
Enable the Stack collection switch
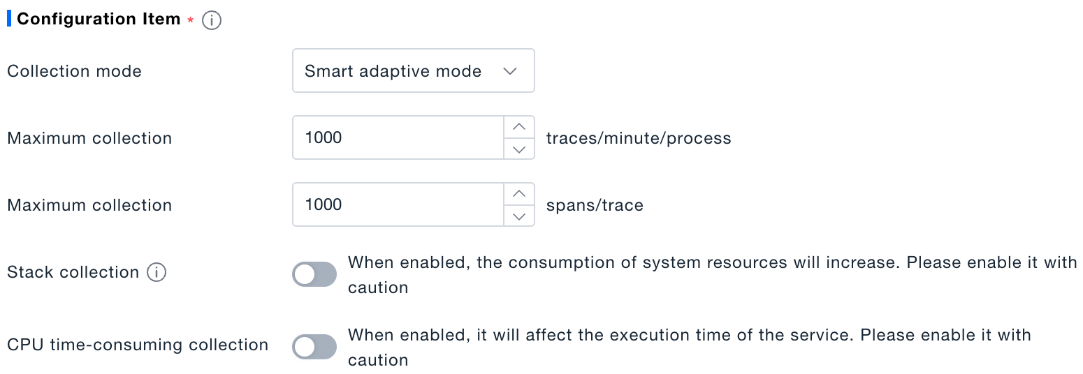point(314,275)
